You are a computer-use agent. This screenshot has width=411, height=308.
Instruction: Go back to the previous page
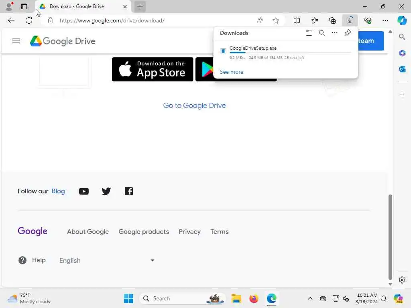click(x=11, y=20)
